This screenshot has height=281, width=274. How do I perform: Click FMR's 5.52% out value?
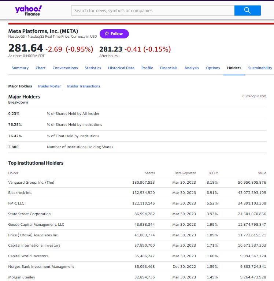coord(212,203)
